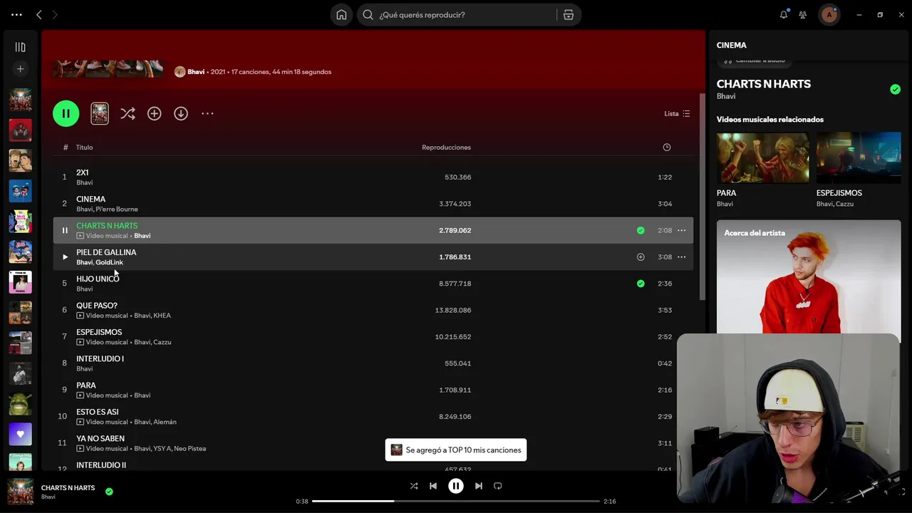Image resolution: width=912 pixels, height=513 pixels.
Task: Play the PIEL DE GALLINA track
Action: 65,256
